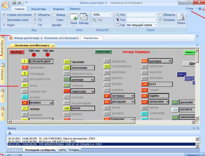Toggle the Строка состояния checkbox
Viewport: 205px width, 156px height.
[x=4, y=15]
